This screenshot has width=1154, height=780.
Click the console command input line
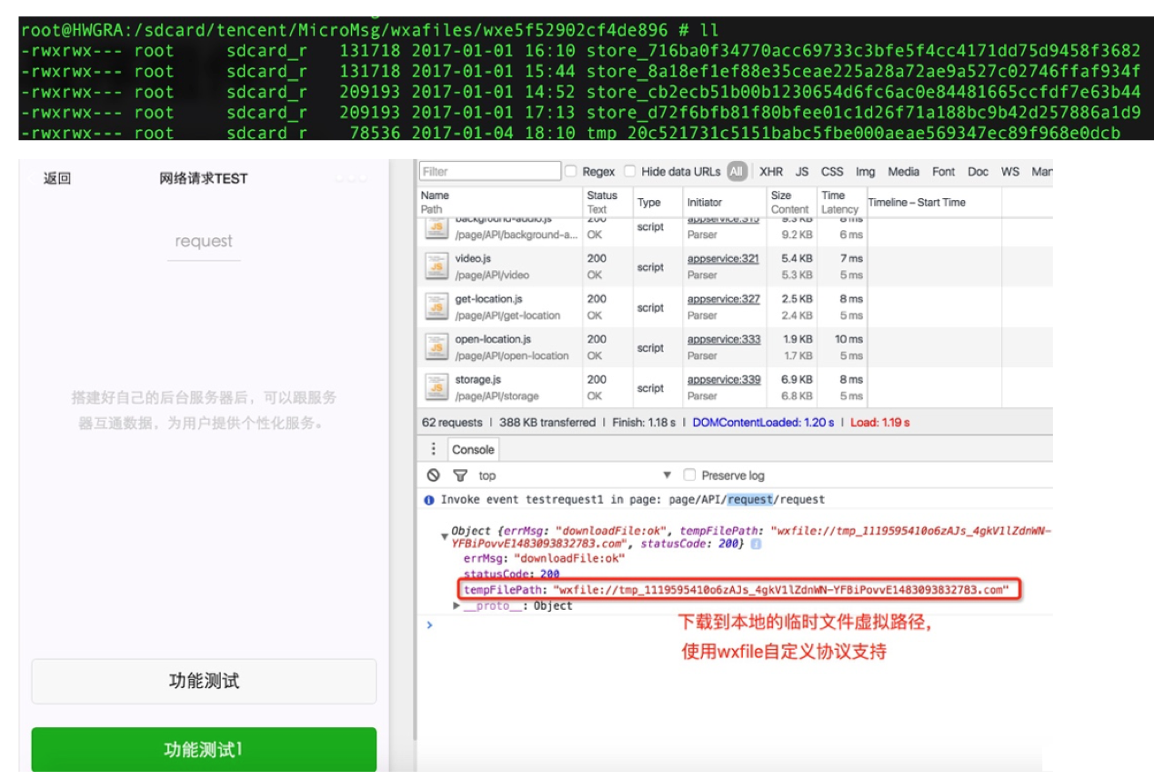point(741,625)
